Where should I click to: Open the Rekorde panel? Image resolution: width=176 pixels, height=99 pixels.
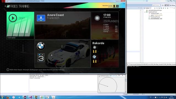tap(105, 54)
